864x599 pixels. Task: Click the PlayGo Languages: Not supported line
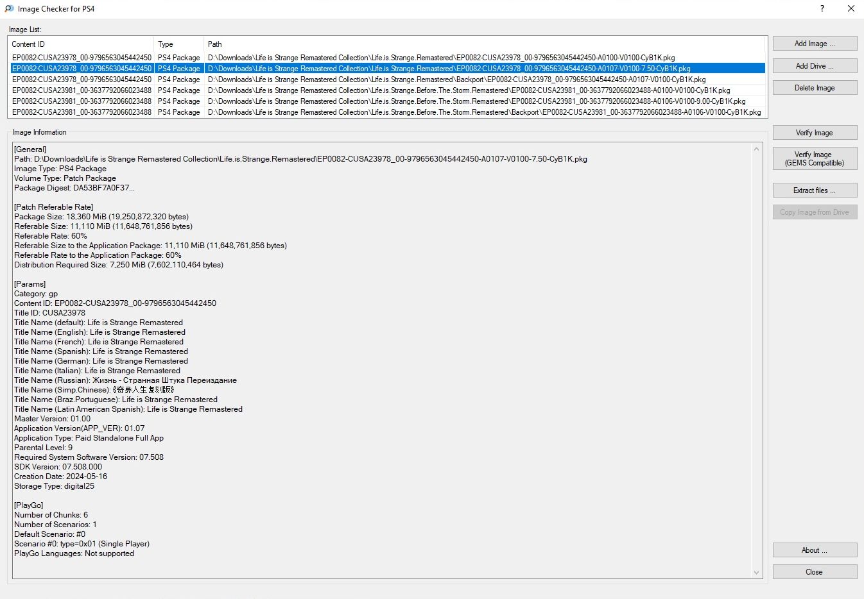[x=74, y=553]
